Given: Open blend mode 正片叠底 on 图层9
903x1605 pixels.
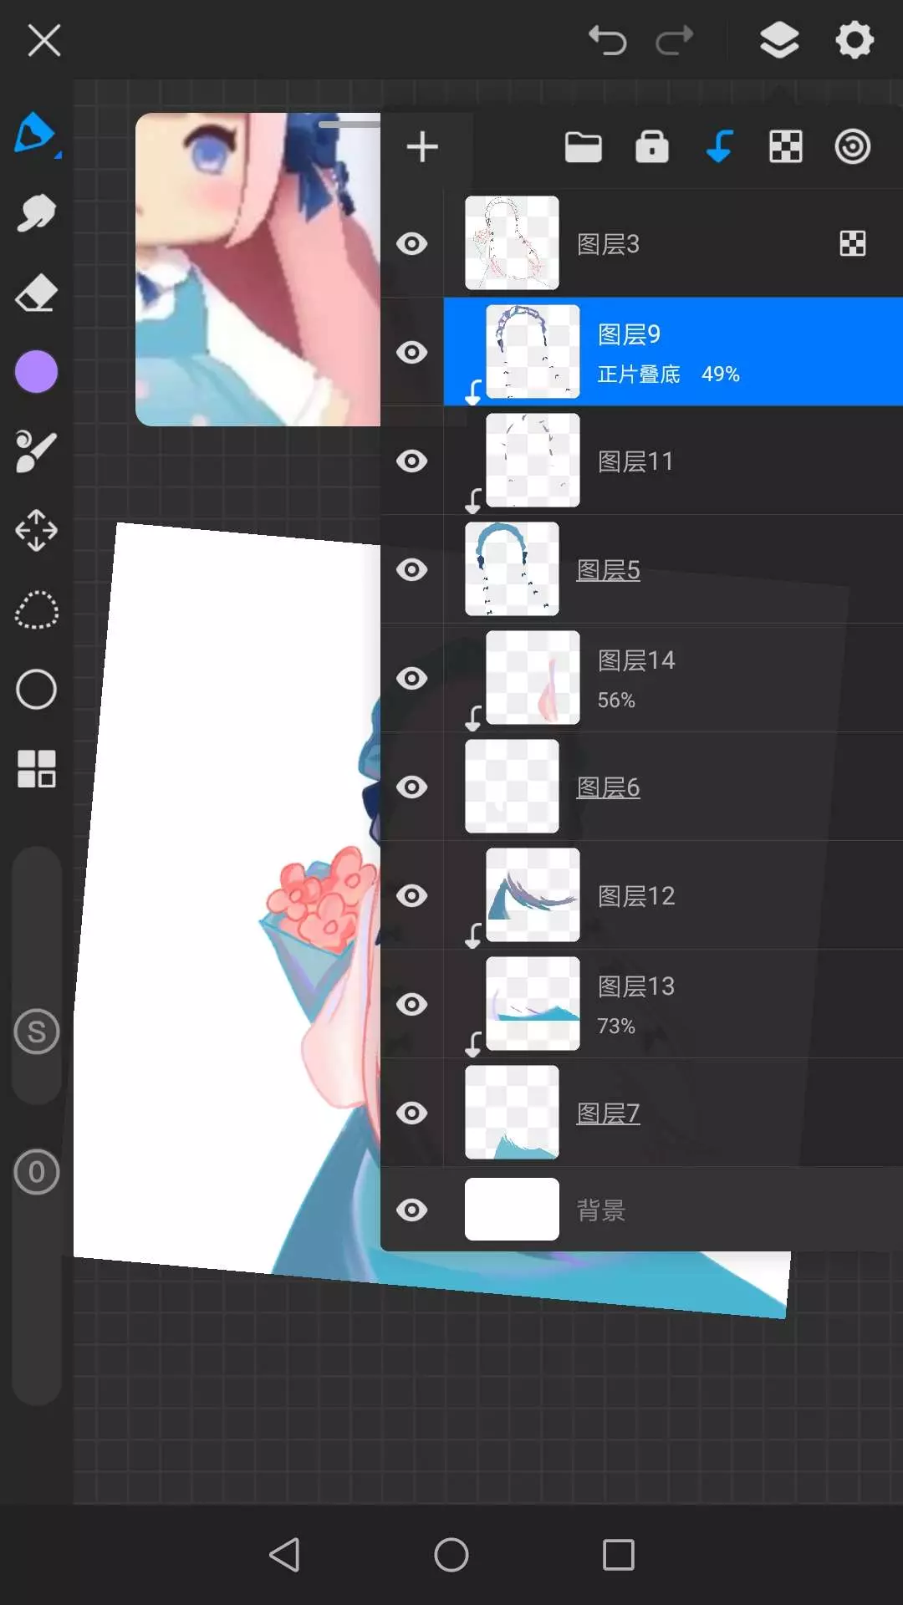Looking at the screenshot, I should click(x=639, y=374).
